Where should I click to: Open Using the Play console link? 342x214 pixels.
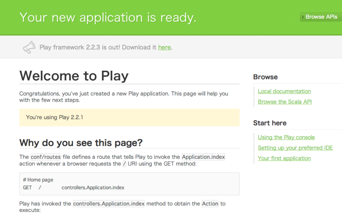[x=286, y=137]
